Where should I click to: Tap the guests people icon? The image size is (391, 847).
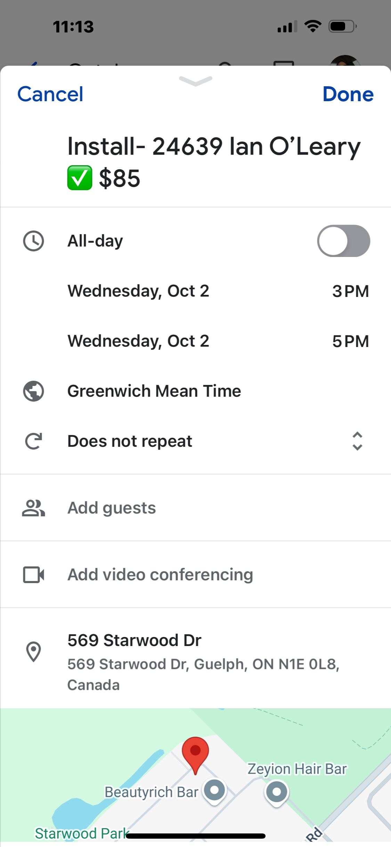tap(33, 508)
